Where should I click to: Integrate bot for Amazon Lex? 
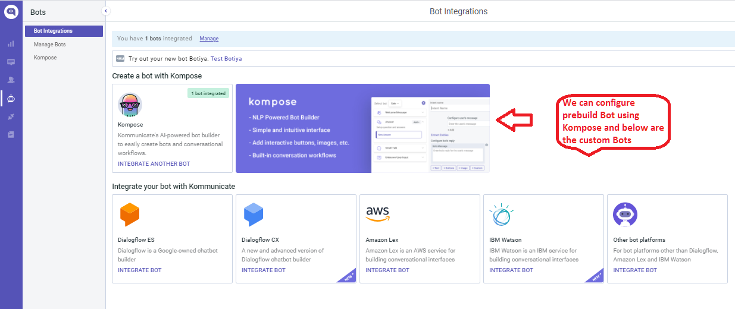(x=387, y=270)
